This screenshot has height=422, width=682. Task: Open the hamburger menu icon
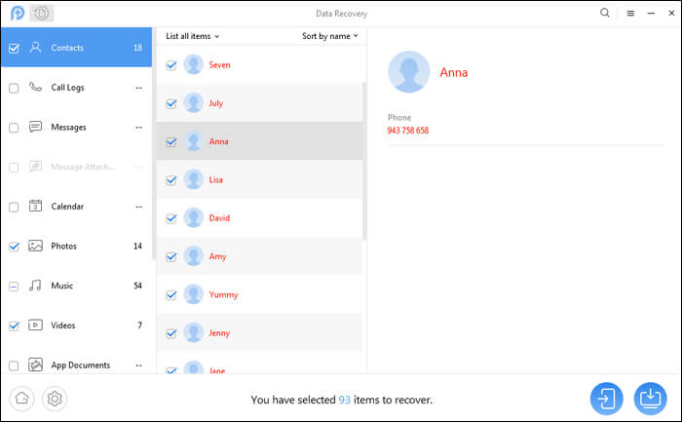coord(630,14)
